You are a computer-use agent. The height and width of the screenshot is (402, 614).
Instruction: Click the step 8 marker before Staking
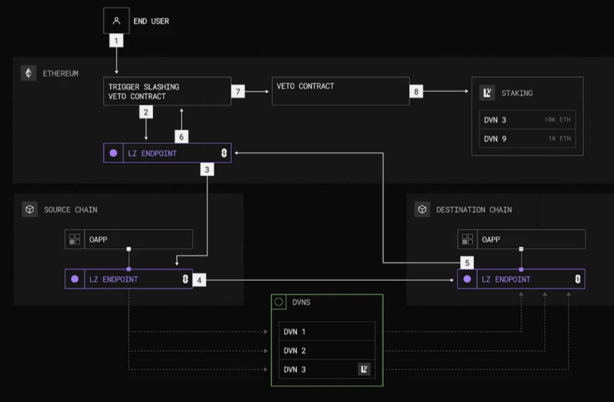click(417, 92)
